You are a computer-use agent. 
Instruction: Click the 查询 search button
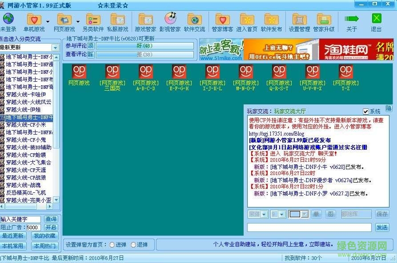(51, 219)
